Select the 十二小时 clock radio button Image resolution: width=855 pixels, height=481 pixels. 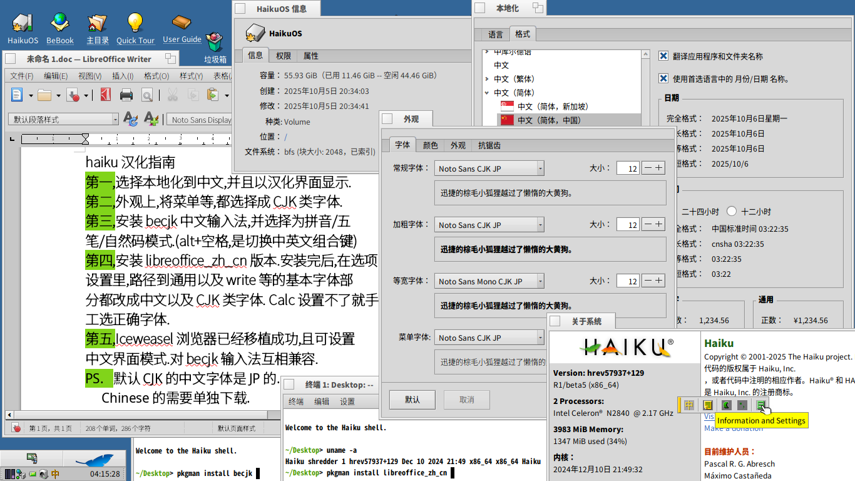[x=731, y=212]
